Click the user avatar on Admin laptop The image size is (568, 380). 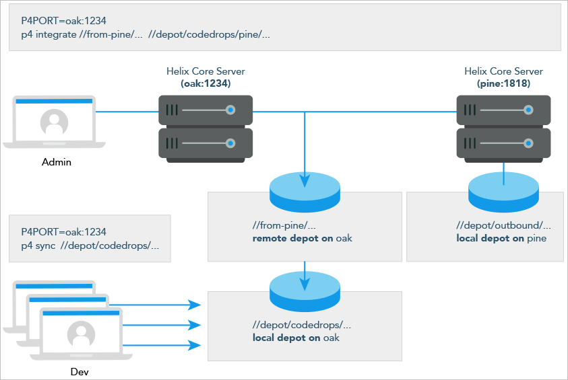(x=54, y=124)
